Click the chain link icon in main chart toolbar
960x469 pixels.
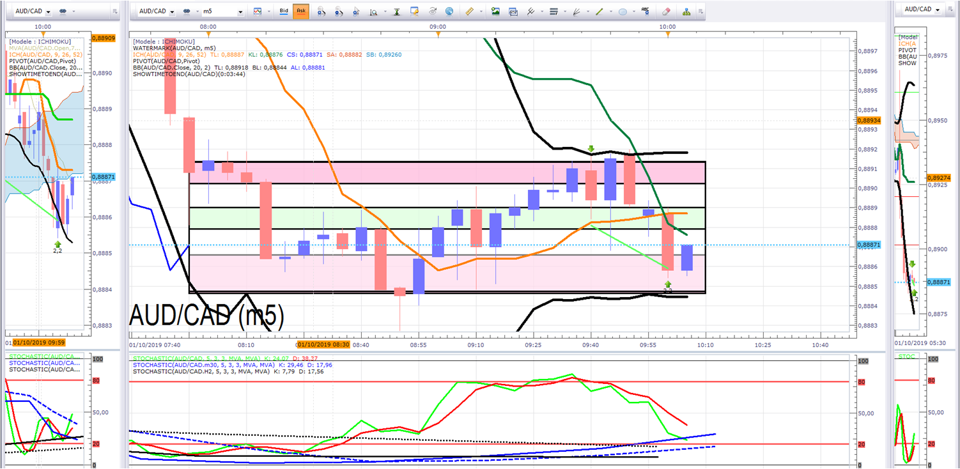coord(187,12)
